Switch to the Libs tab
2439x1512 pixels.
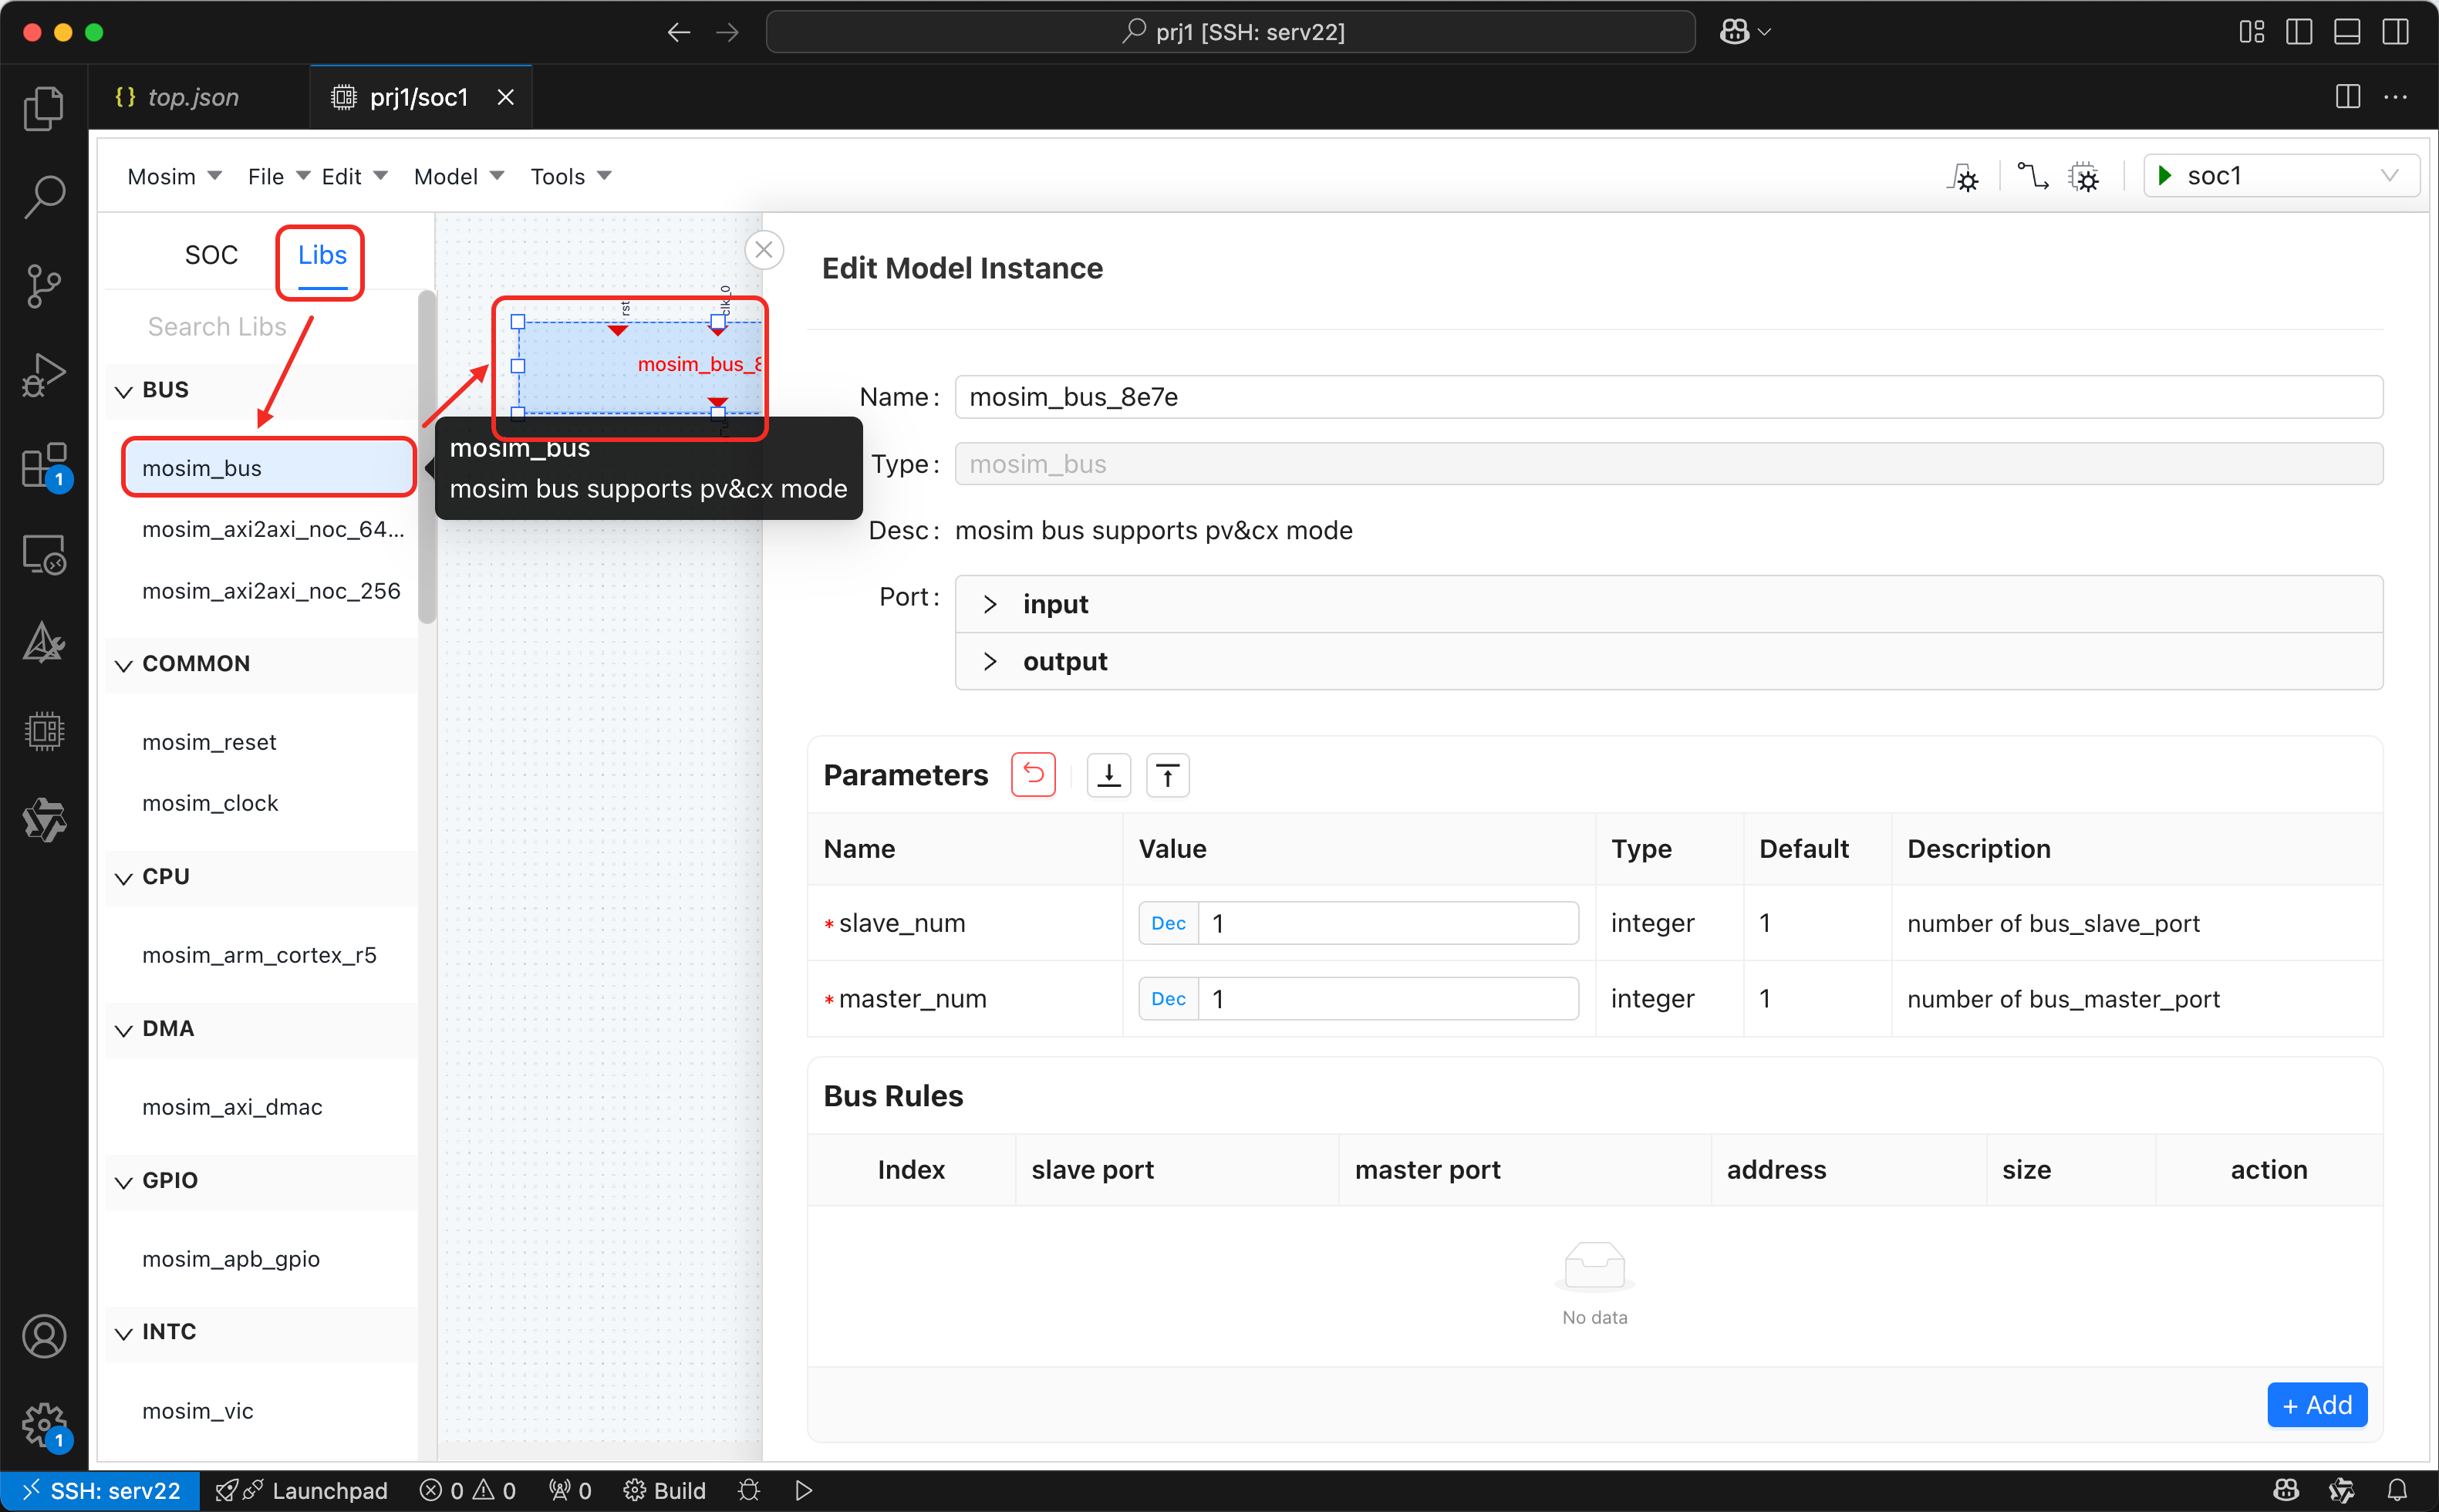(x=322, y=255)
